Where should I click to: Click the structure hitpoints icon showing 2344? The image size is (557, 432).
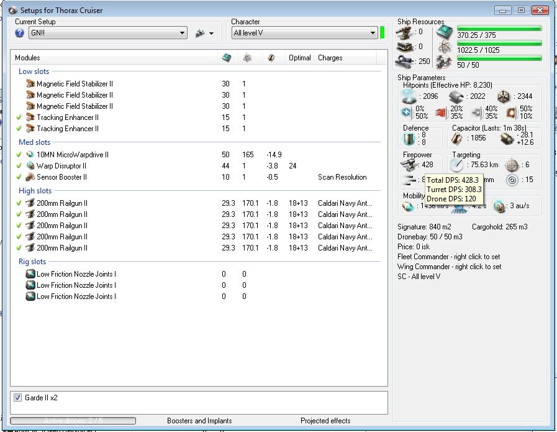[504, 96]
